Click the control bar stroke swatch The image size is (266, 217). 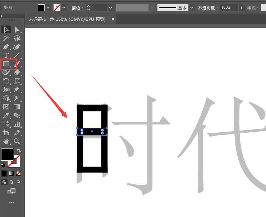click(57, 8)
